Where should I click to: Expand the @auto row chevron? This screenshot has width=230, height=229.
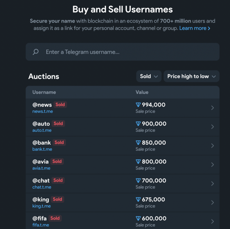click(212, 127)
